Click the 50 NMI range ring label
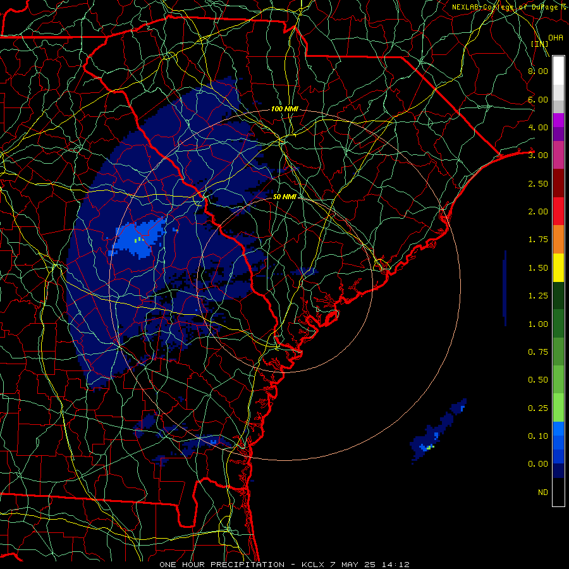569x569 pixels. [x=284, y=197]
